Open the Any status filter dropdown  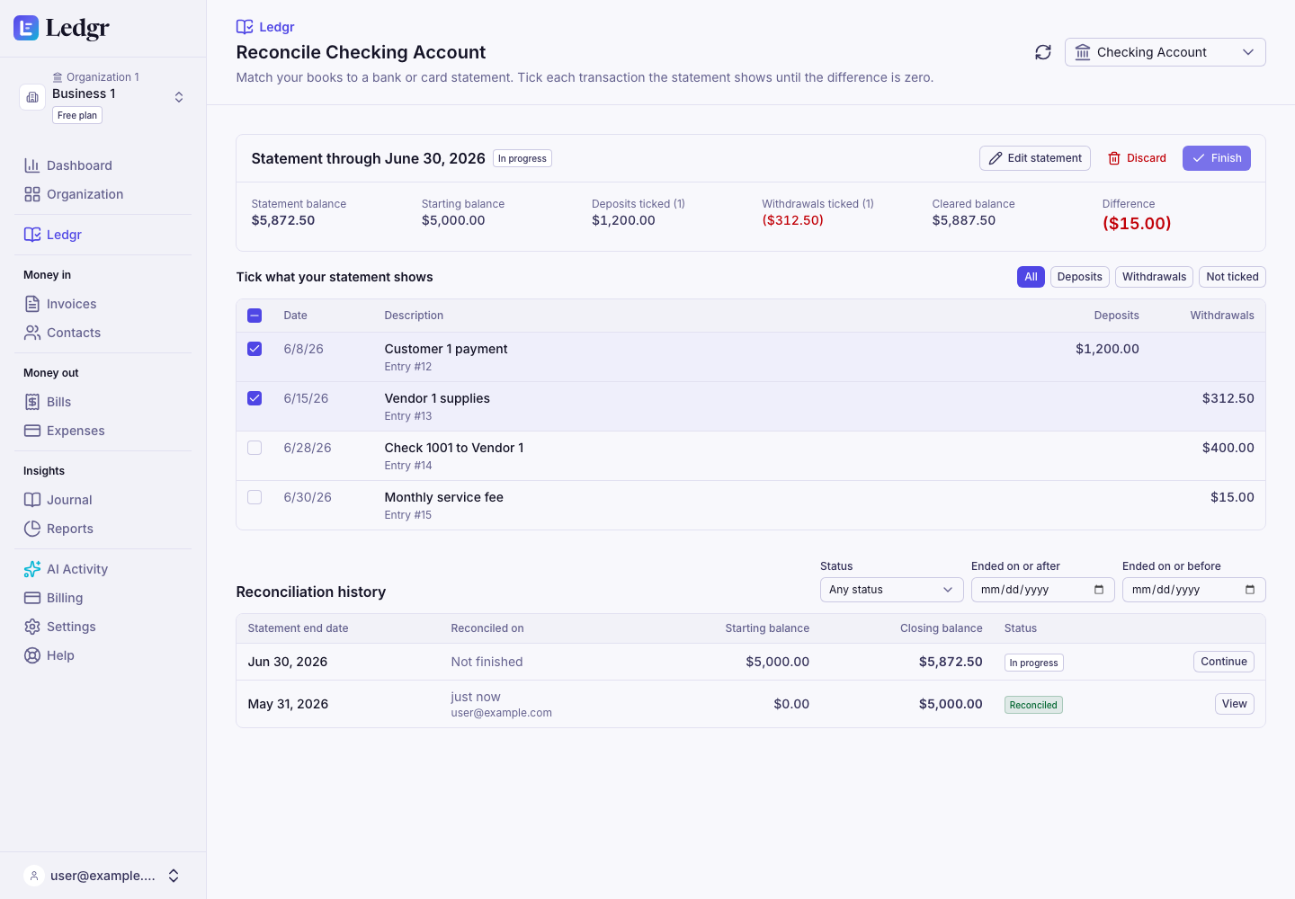(892, 590)
